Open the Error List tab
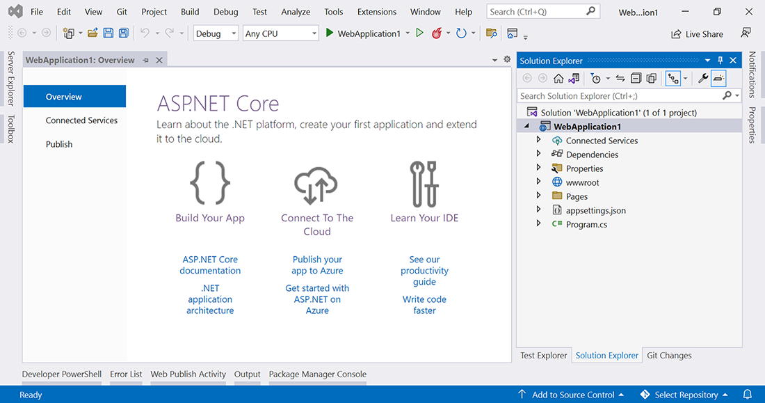 tap(126, 374)
